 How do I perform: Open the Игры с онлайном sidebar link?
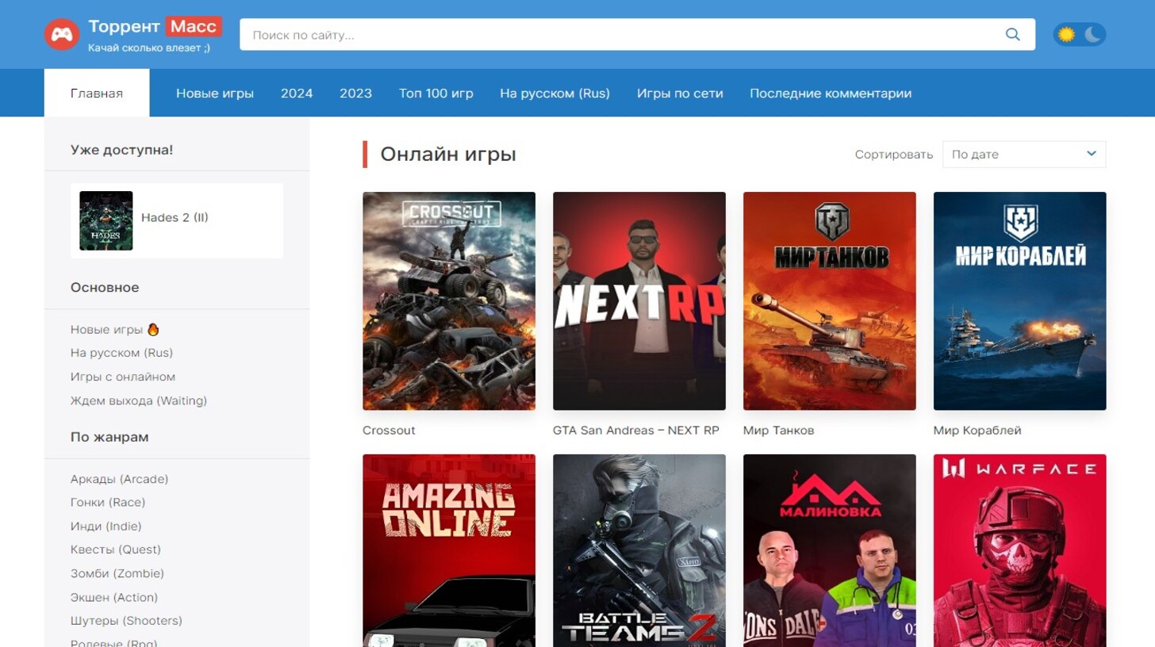123,377
